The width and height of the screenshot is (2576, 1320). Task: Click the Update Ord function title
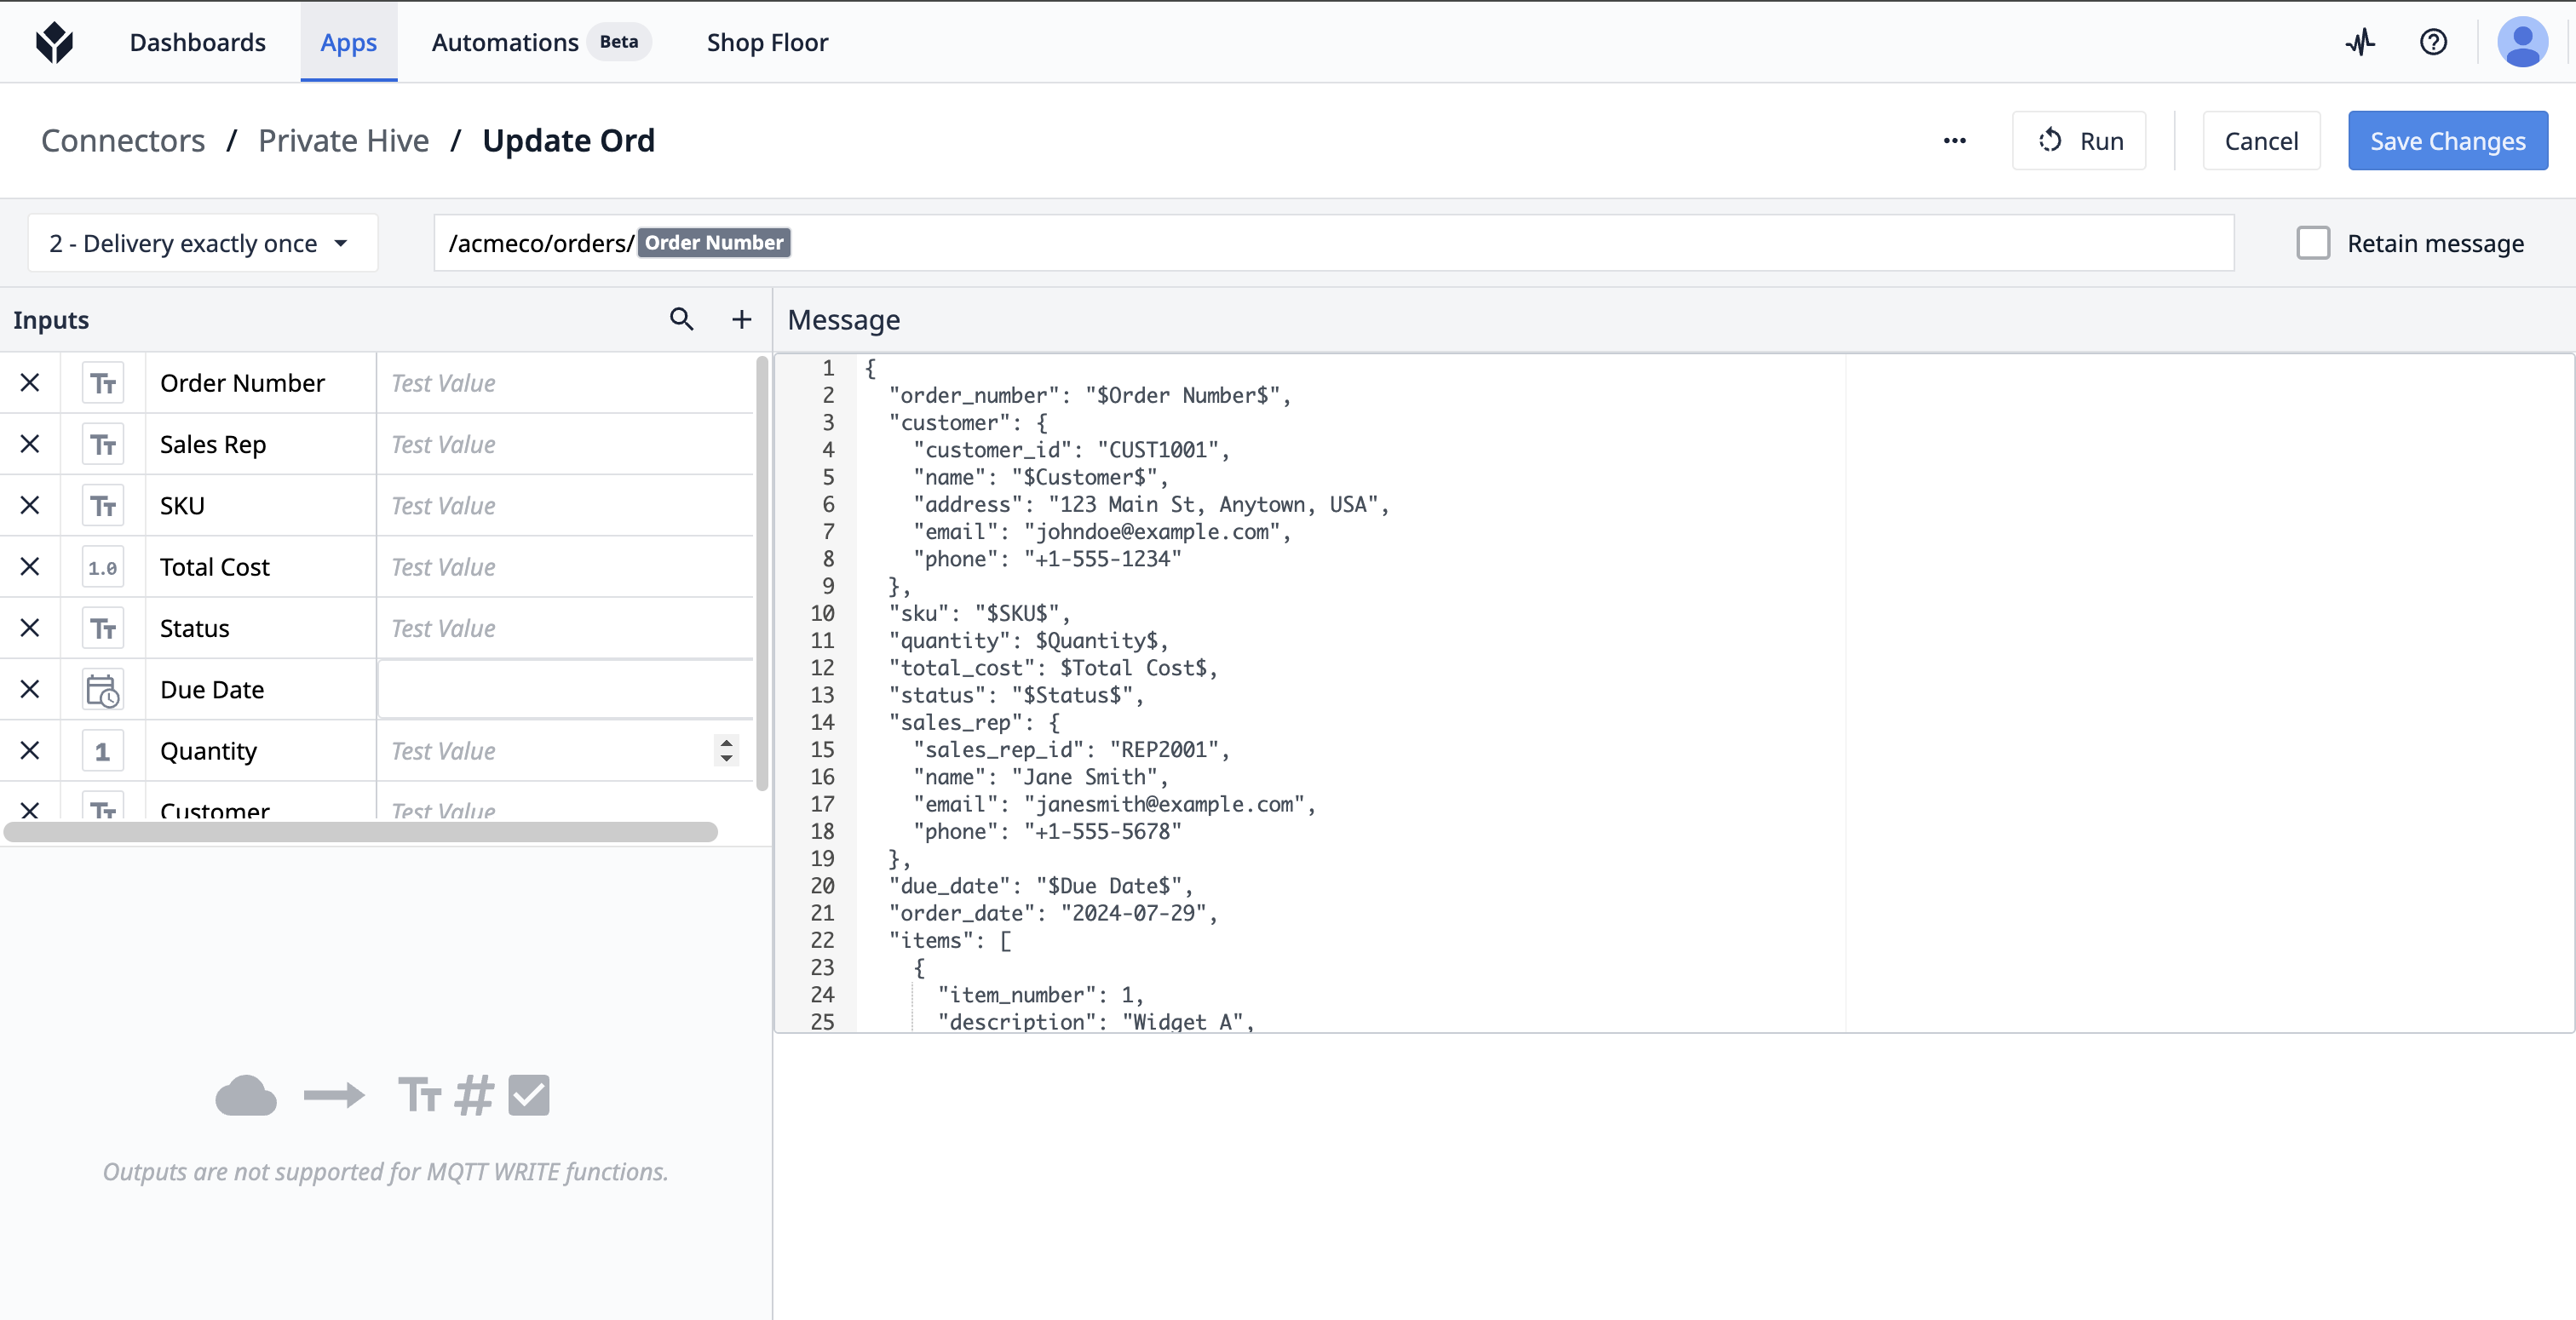click(568, 141)
